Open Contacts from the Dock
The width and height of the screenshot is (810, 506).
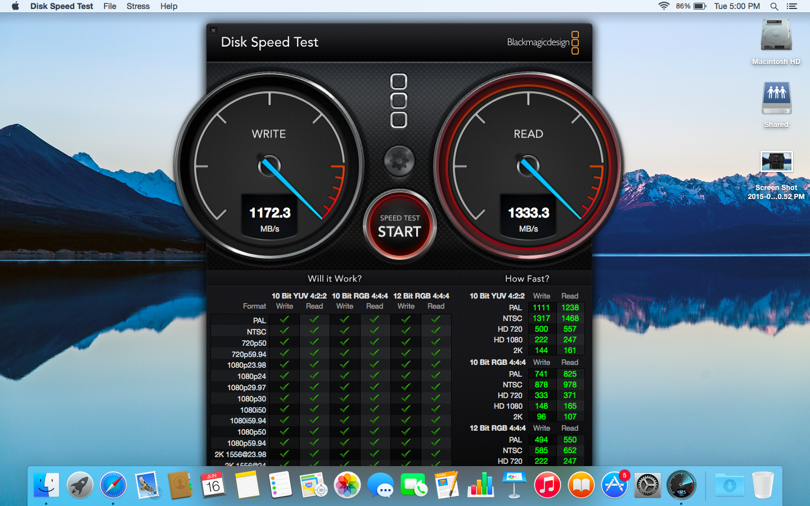coord(180,485)
